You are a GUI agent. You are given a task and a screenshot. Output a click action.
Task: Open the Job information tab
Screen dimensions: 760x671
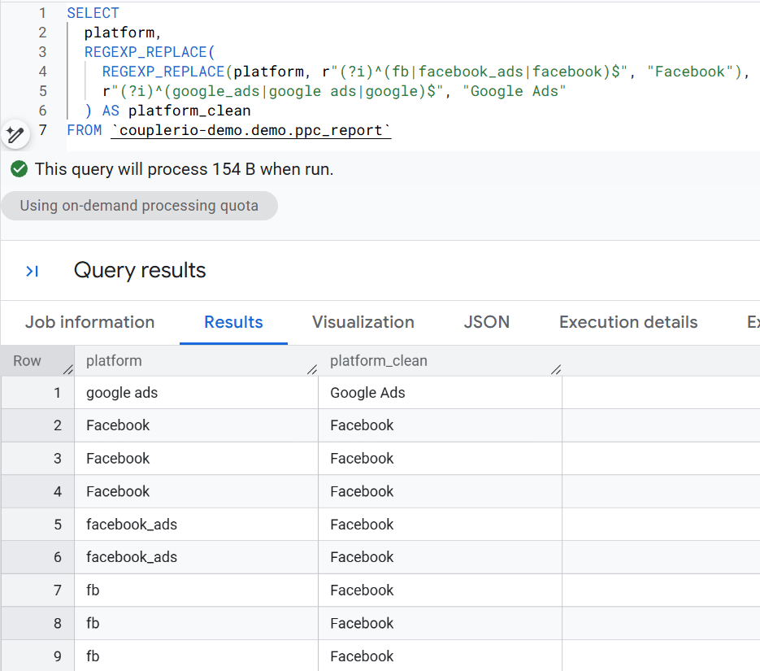click(89, 322)
